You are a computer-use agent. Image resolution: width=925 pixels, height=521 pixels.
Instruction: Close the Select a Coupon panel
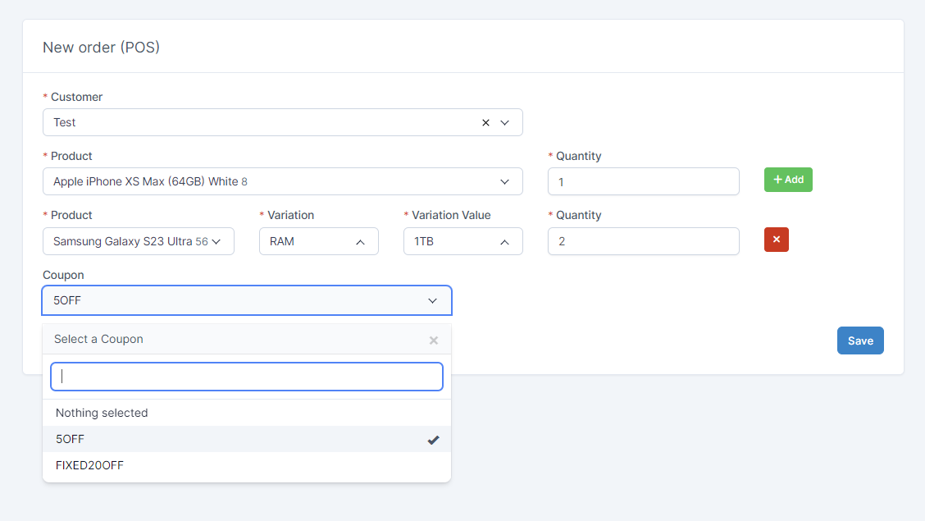tap(434, 340)
